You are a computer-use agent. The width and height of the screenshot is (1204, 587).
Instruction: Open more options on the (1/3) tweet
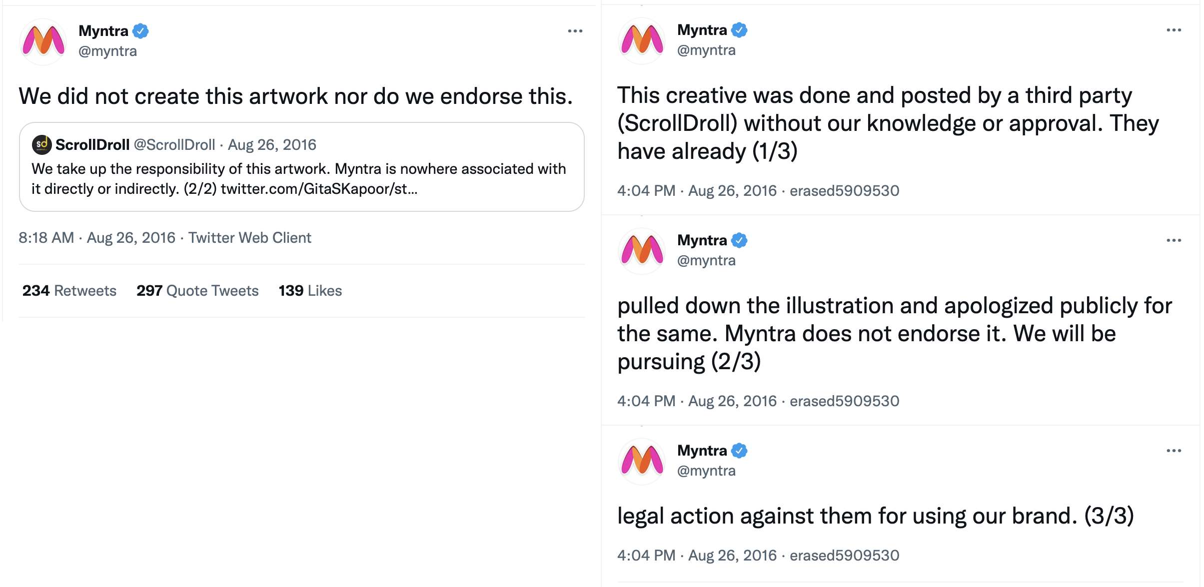[1174, 30]
